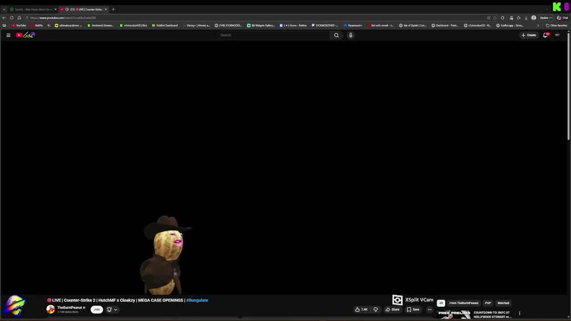The width and height of the screenshot is (571, 321).
Task: Open ultimatecardzone bookmark
Action: coord(68,25)
